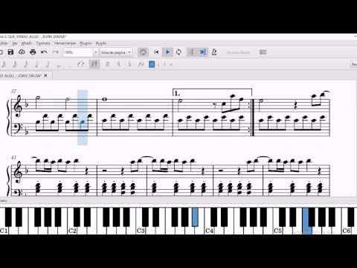Select the eighth note duration
This screenshot has height=268, width=357.
[26, 65]
